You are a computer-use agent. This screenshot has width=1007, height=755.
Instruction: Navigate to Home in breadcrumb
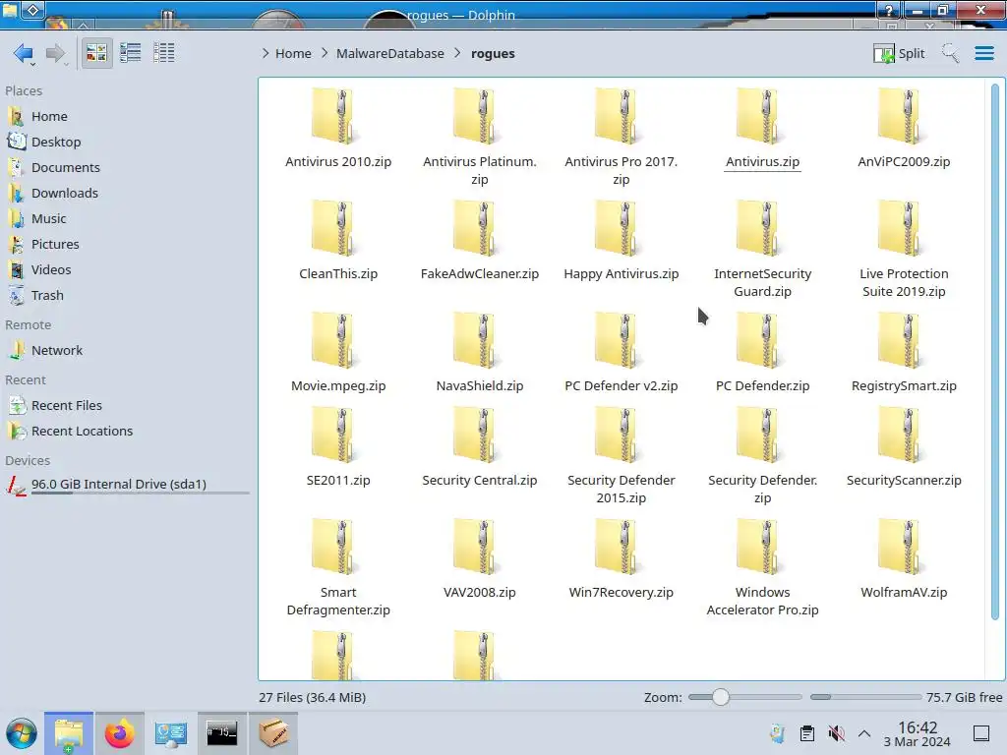293,53
